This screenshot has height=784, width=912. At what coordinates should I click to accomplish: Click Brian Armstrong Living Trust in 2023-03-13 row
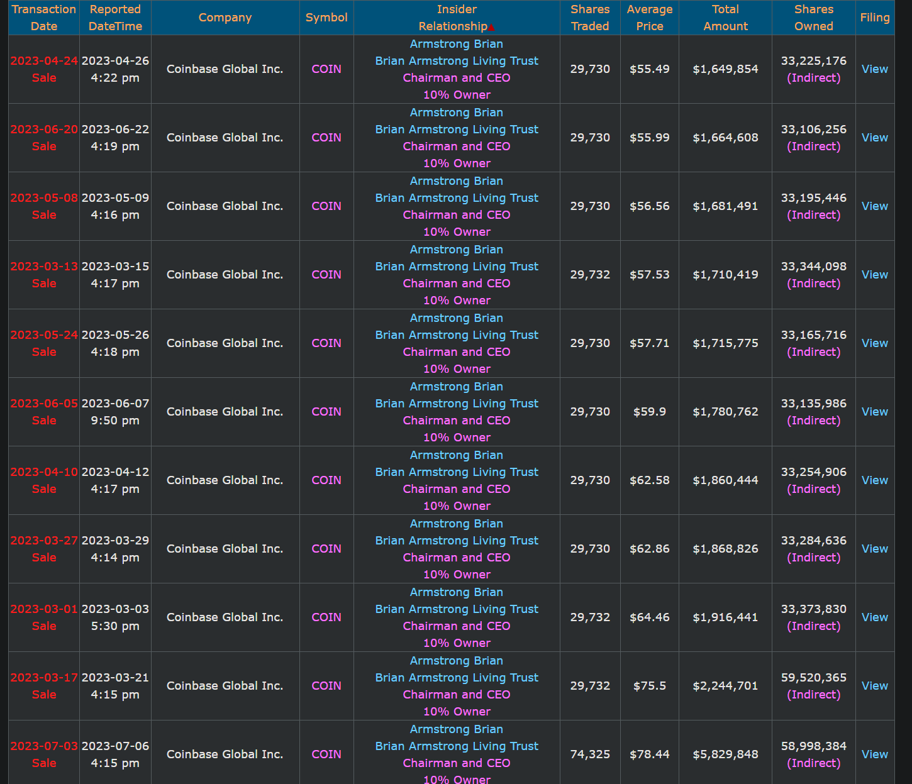[x=457, y=267]
